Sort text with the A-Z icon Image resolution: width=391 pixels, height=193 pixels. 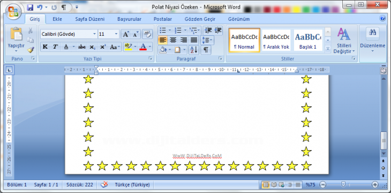[x=194, y=50]
